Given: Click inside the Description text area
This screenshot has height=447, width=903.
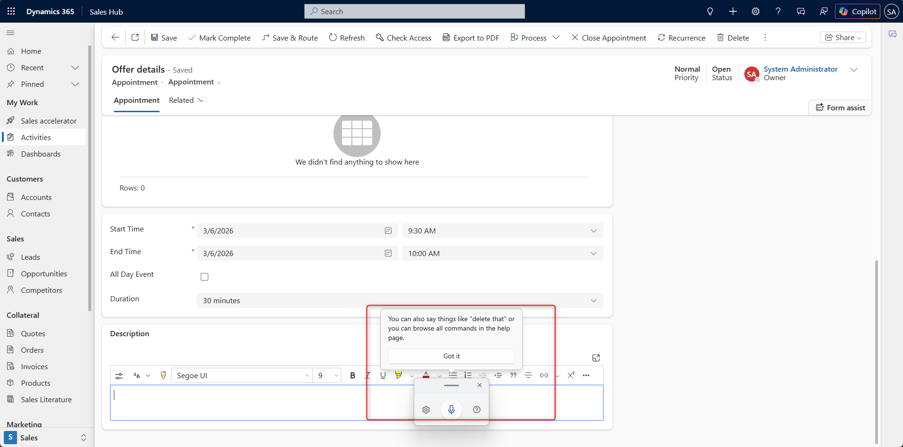Looking at the screenshot, I should coord(236,403).
